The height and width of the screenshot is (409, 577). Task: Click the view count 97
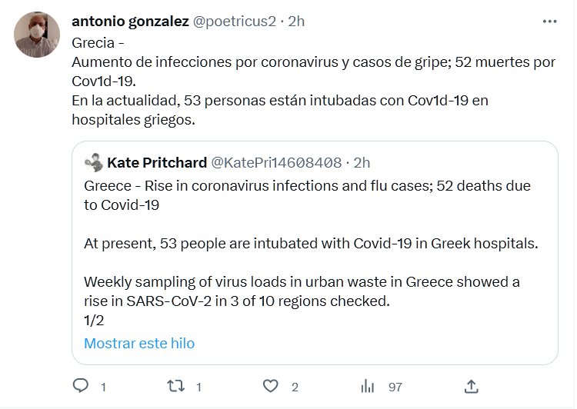(395, 387)
